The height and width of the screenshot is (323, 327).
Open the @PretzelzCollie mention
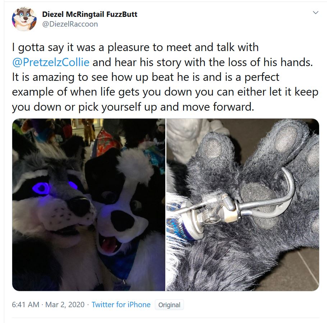[x=51, y=62]
